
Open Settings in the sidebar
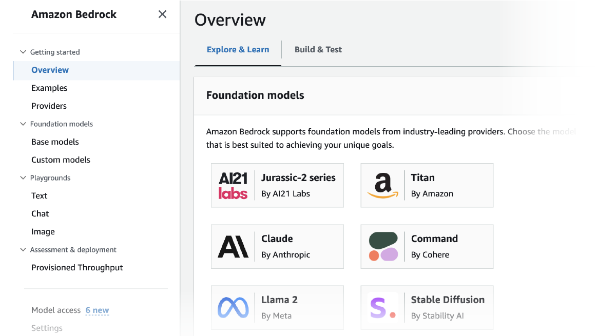coord(47,328)
